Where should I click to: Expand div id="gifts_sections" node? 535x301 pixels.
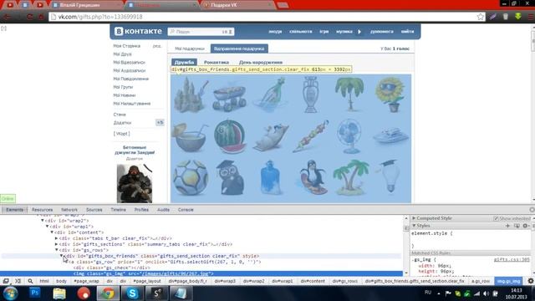coord(56,244)
